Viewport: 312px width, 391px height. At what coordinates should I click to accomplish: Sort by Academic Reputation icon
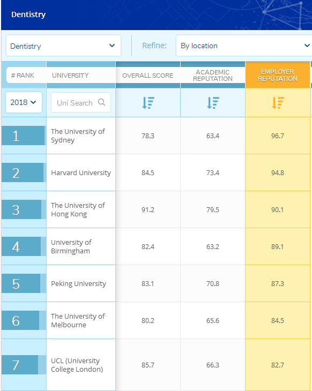[x=213, y=103]
